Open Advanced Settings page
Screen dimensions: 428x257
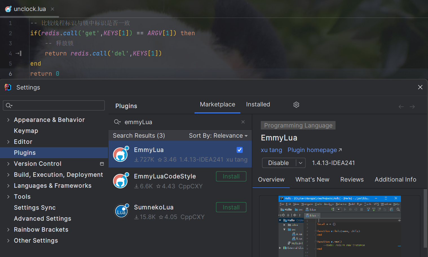click(x=42, y=219)
